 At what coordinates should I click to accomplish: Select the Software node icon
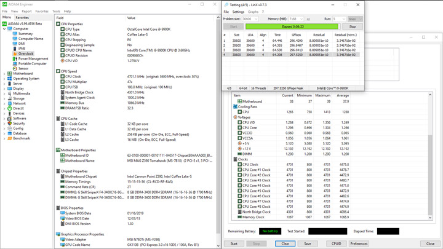[x=10, y=118]
